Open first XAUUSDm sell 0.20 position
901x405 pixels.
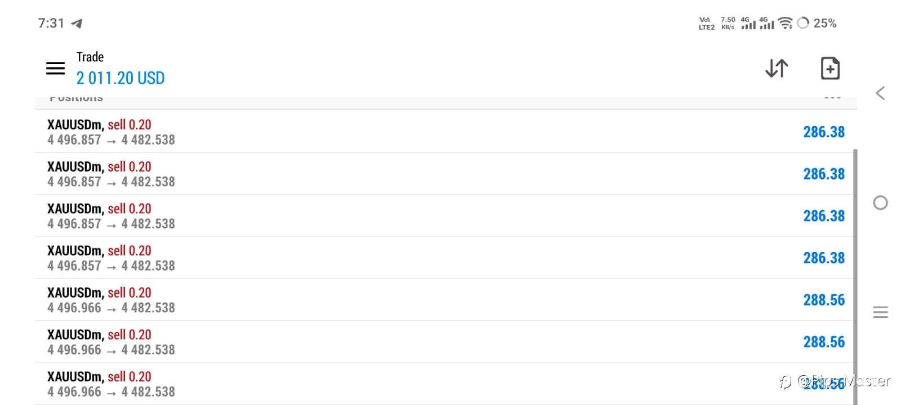click(x=445, y=132)
